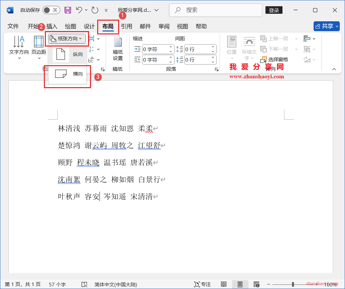The height and width of the screenshot is (289, 345).
Task: Switch to Print Layout view icon
Action: (x=240, y=284)
